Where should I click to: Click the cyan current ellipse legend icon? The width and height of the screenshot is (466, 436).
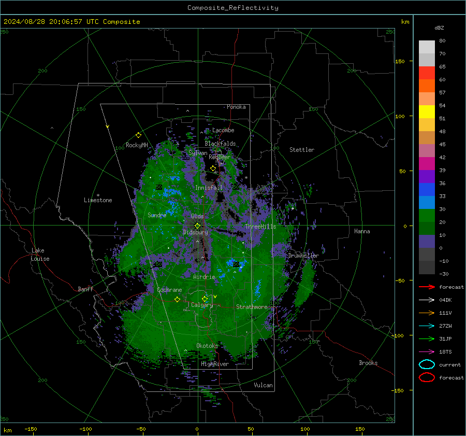pos(427,364)
